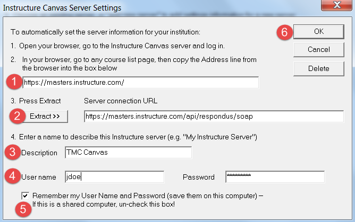Click the Cancel button
Image resolution: width=355 pixels, height=222 pixels.
(319, 50)
